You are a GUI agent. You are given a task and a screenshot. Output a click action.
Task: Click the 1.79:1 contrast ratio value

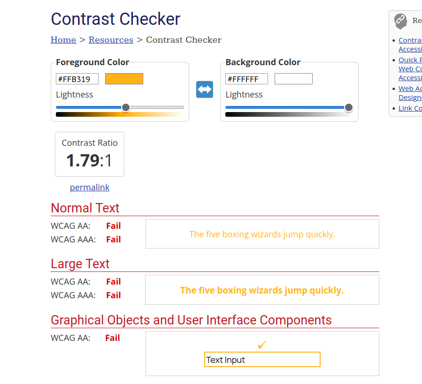89,161
